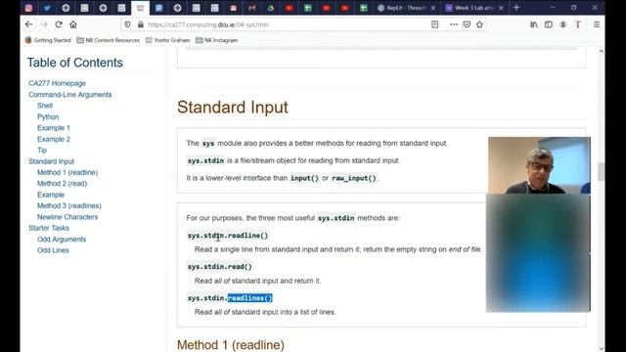Open the NK Instagram bookmark folder

[x=217, y=40]
